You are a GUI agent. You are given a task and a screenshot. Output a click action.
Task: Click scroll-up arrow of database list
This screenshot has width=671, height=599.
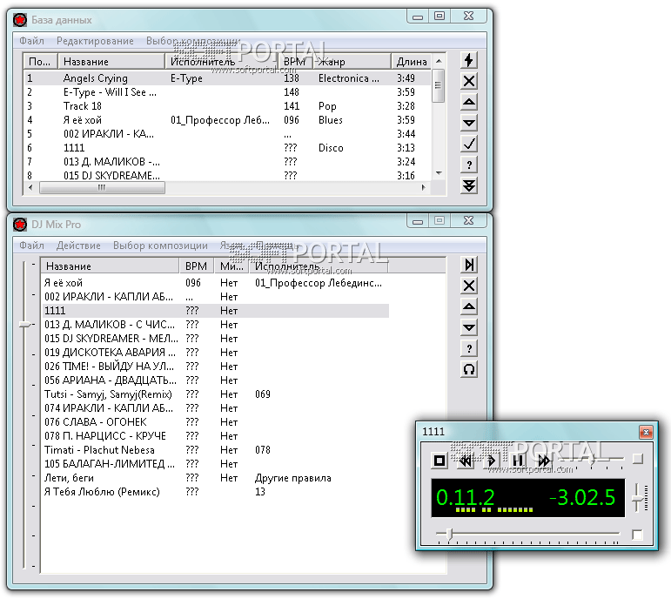tap(439, 61)
